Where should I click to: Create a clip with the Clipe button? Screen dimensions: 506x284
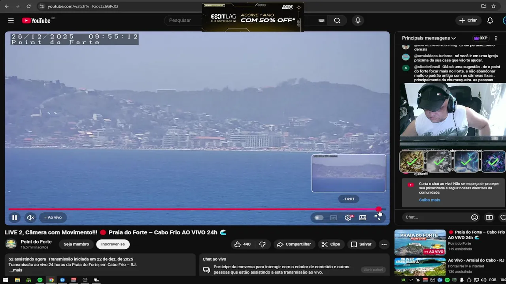(331, 244)
